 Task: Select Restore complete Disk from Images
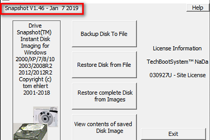point(104,96)
